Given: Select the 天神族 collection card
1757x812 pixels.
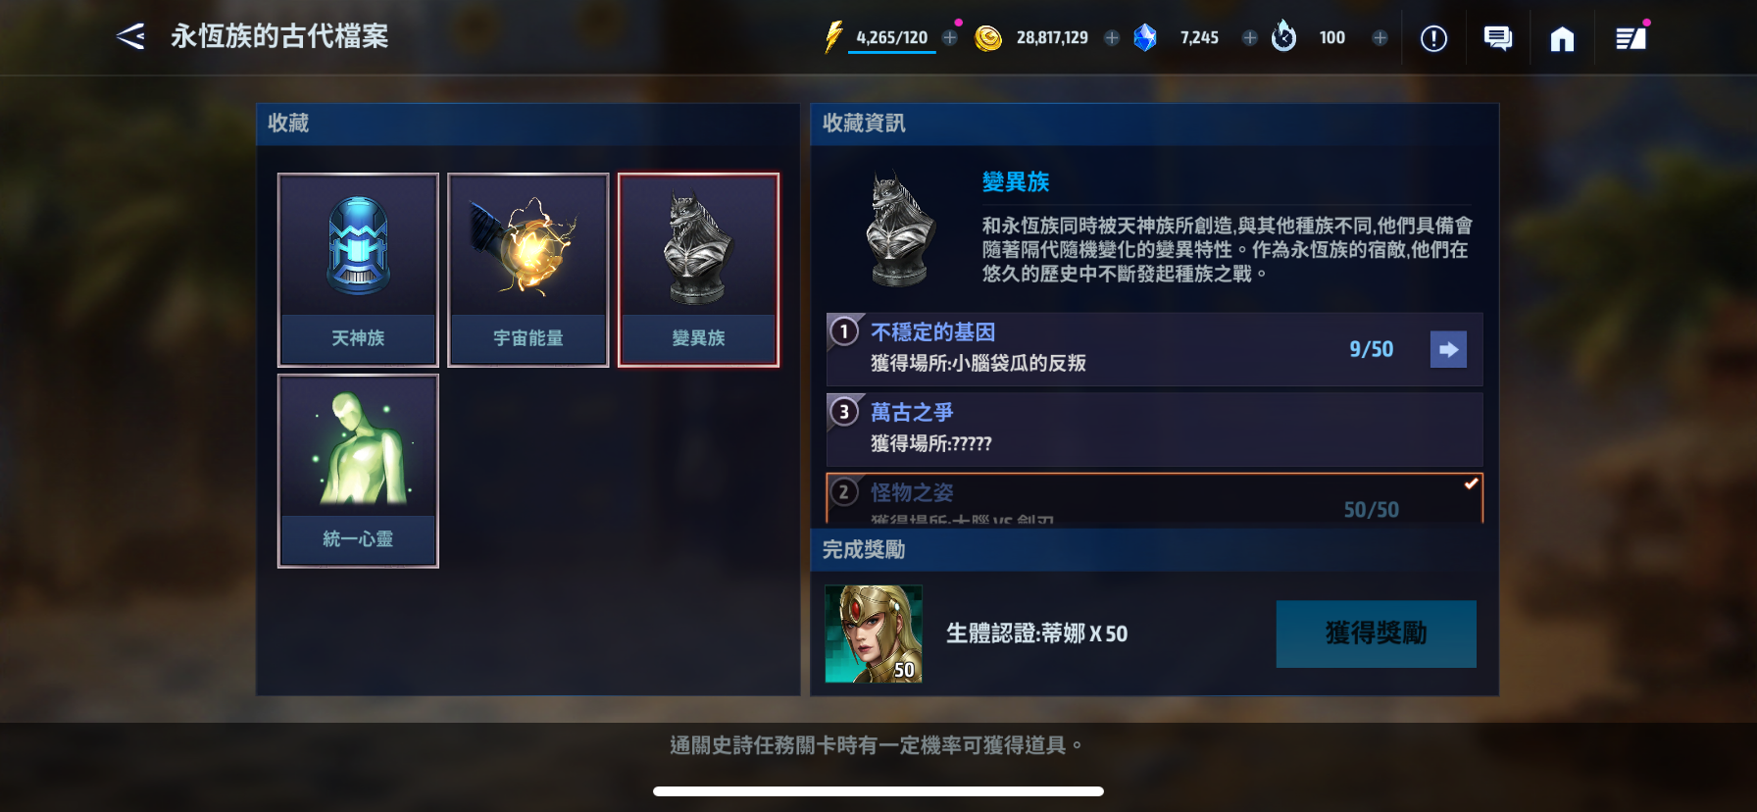Looking at the screenshot, I should tap(358, 270).
